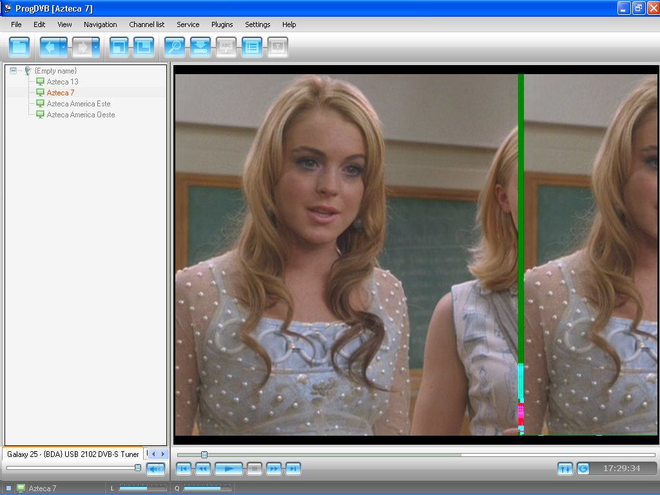
Task: Click the L signal level meter
Action: (142, 489)
